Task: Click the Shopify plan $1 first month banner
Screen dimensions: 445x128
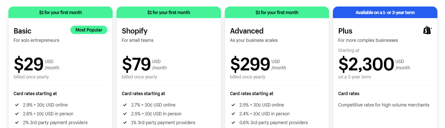Action: 169,12
